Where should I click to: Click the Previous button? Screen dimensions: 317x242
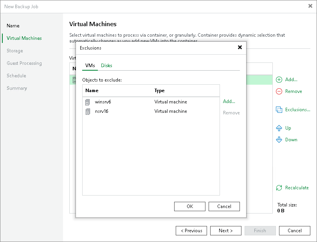(191, 231)
